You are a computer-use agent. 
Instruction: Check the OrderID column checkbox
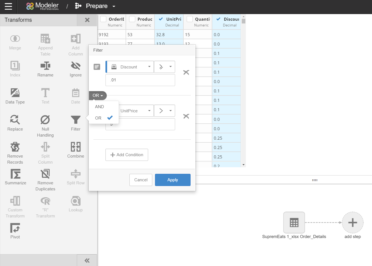tap(103, 19)
